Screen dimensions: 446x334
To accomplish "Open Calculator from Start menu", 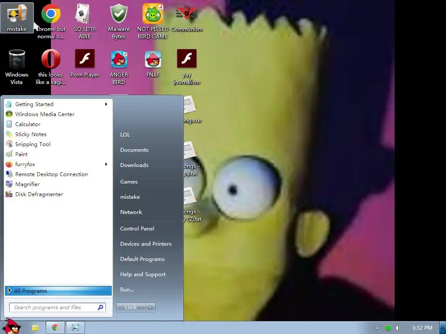I will 58,124.
